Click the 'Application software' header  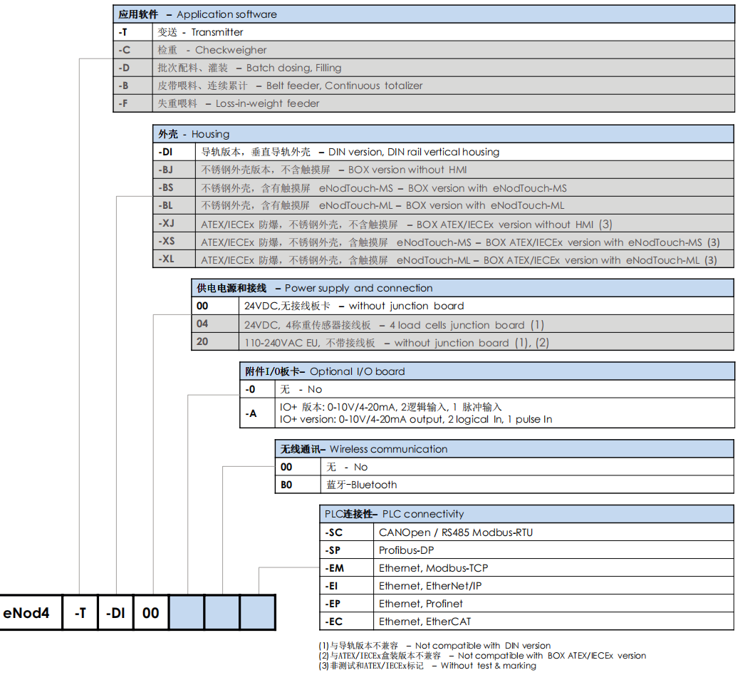point(424,14)
